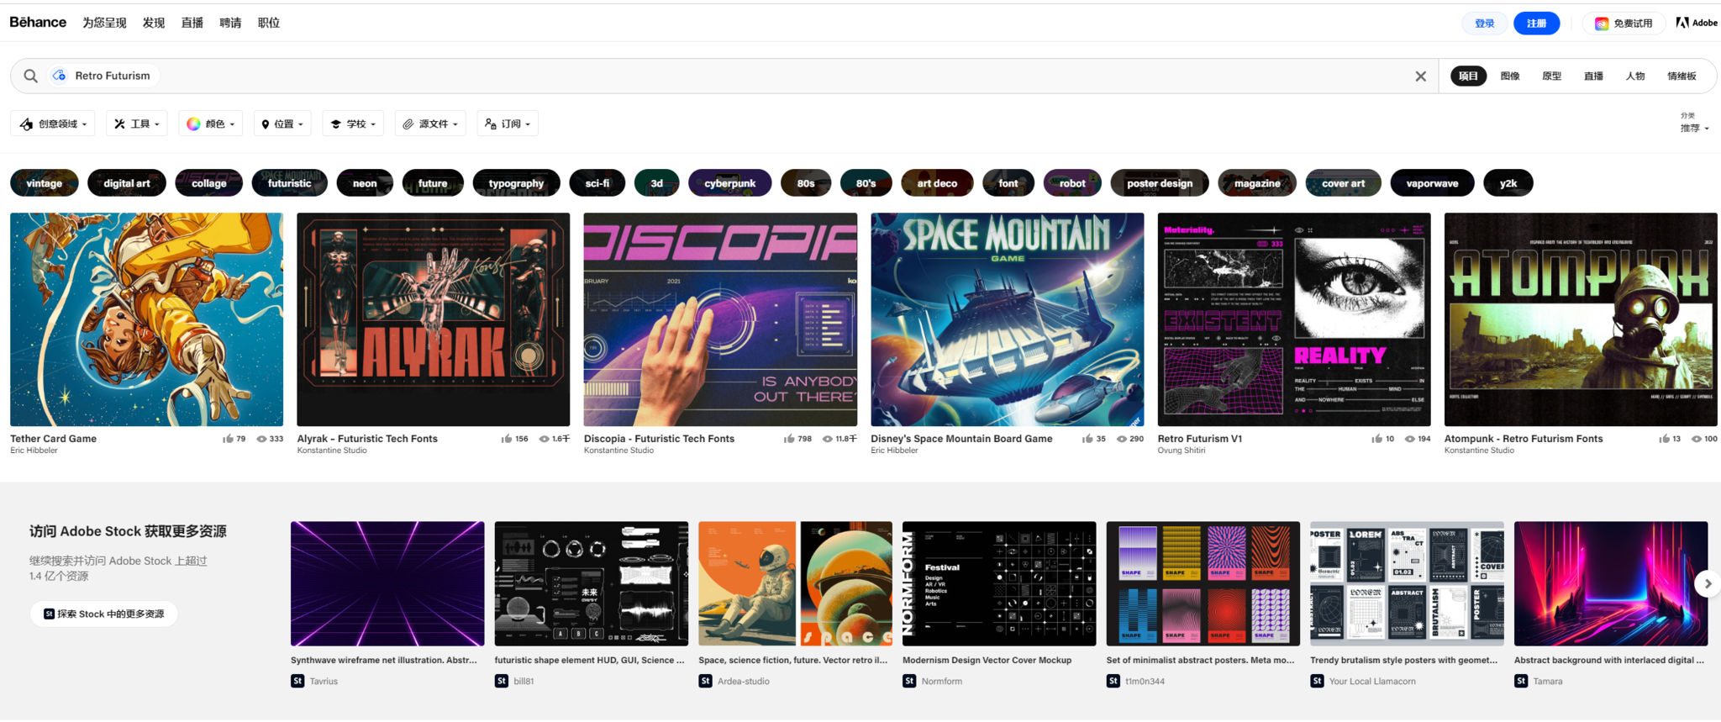
Task: Select the cyberpunk tag chip
Action: (x=729, y=182)
